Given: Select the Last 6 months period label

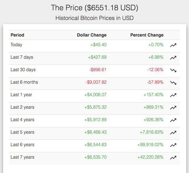Looking at the screenshot, I should [x=24, y=82].
